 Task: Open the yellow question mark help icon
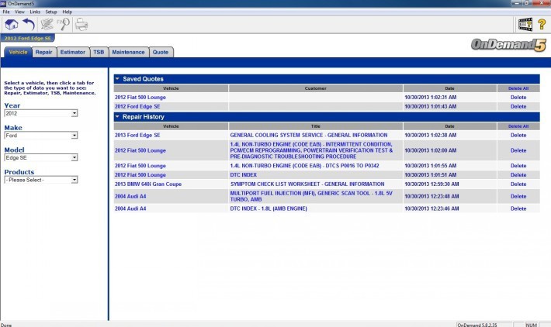click(x=542, y=25)
